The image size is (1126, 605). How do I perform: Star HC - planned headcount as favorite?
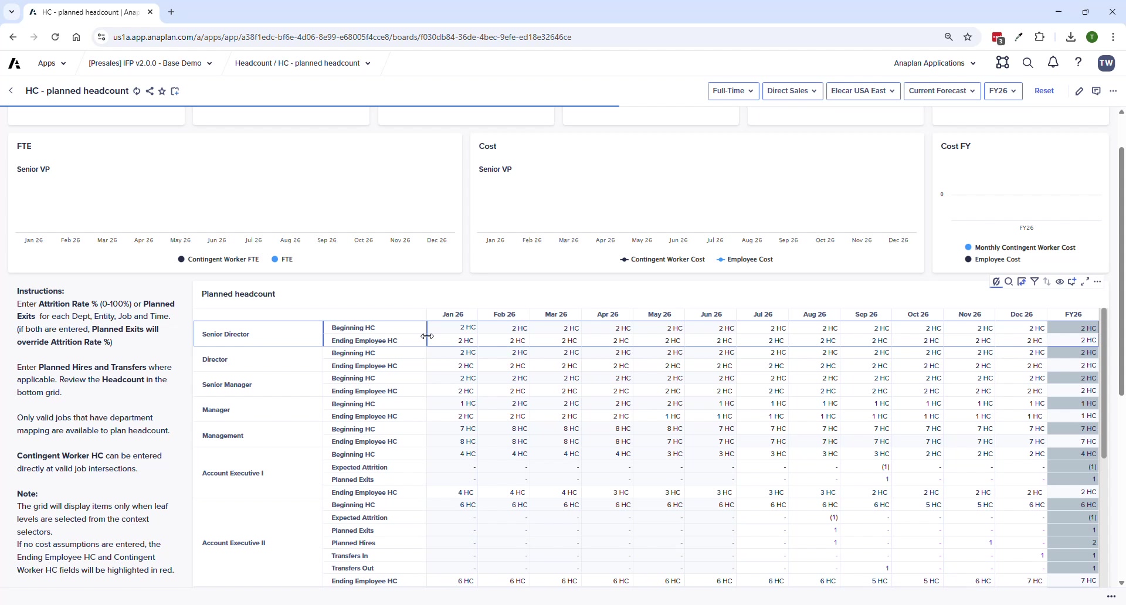(x=162, y=91)
